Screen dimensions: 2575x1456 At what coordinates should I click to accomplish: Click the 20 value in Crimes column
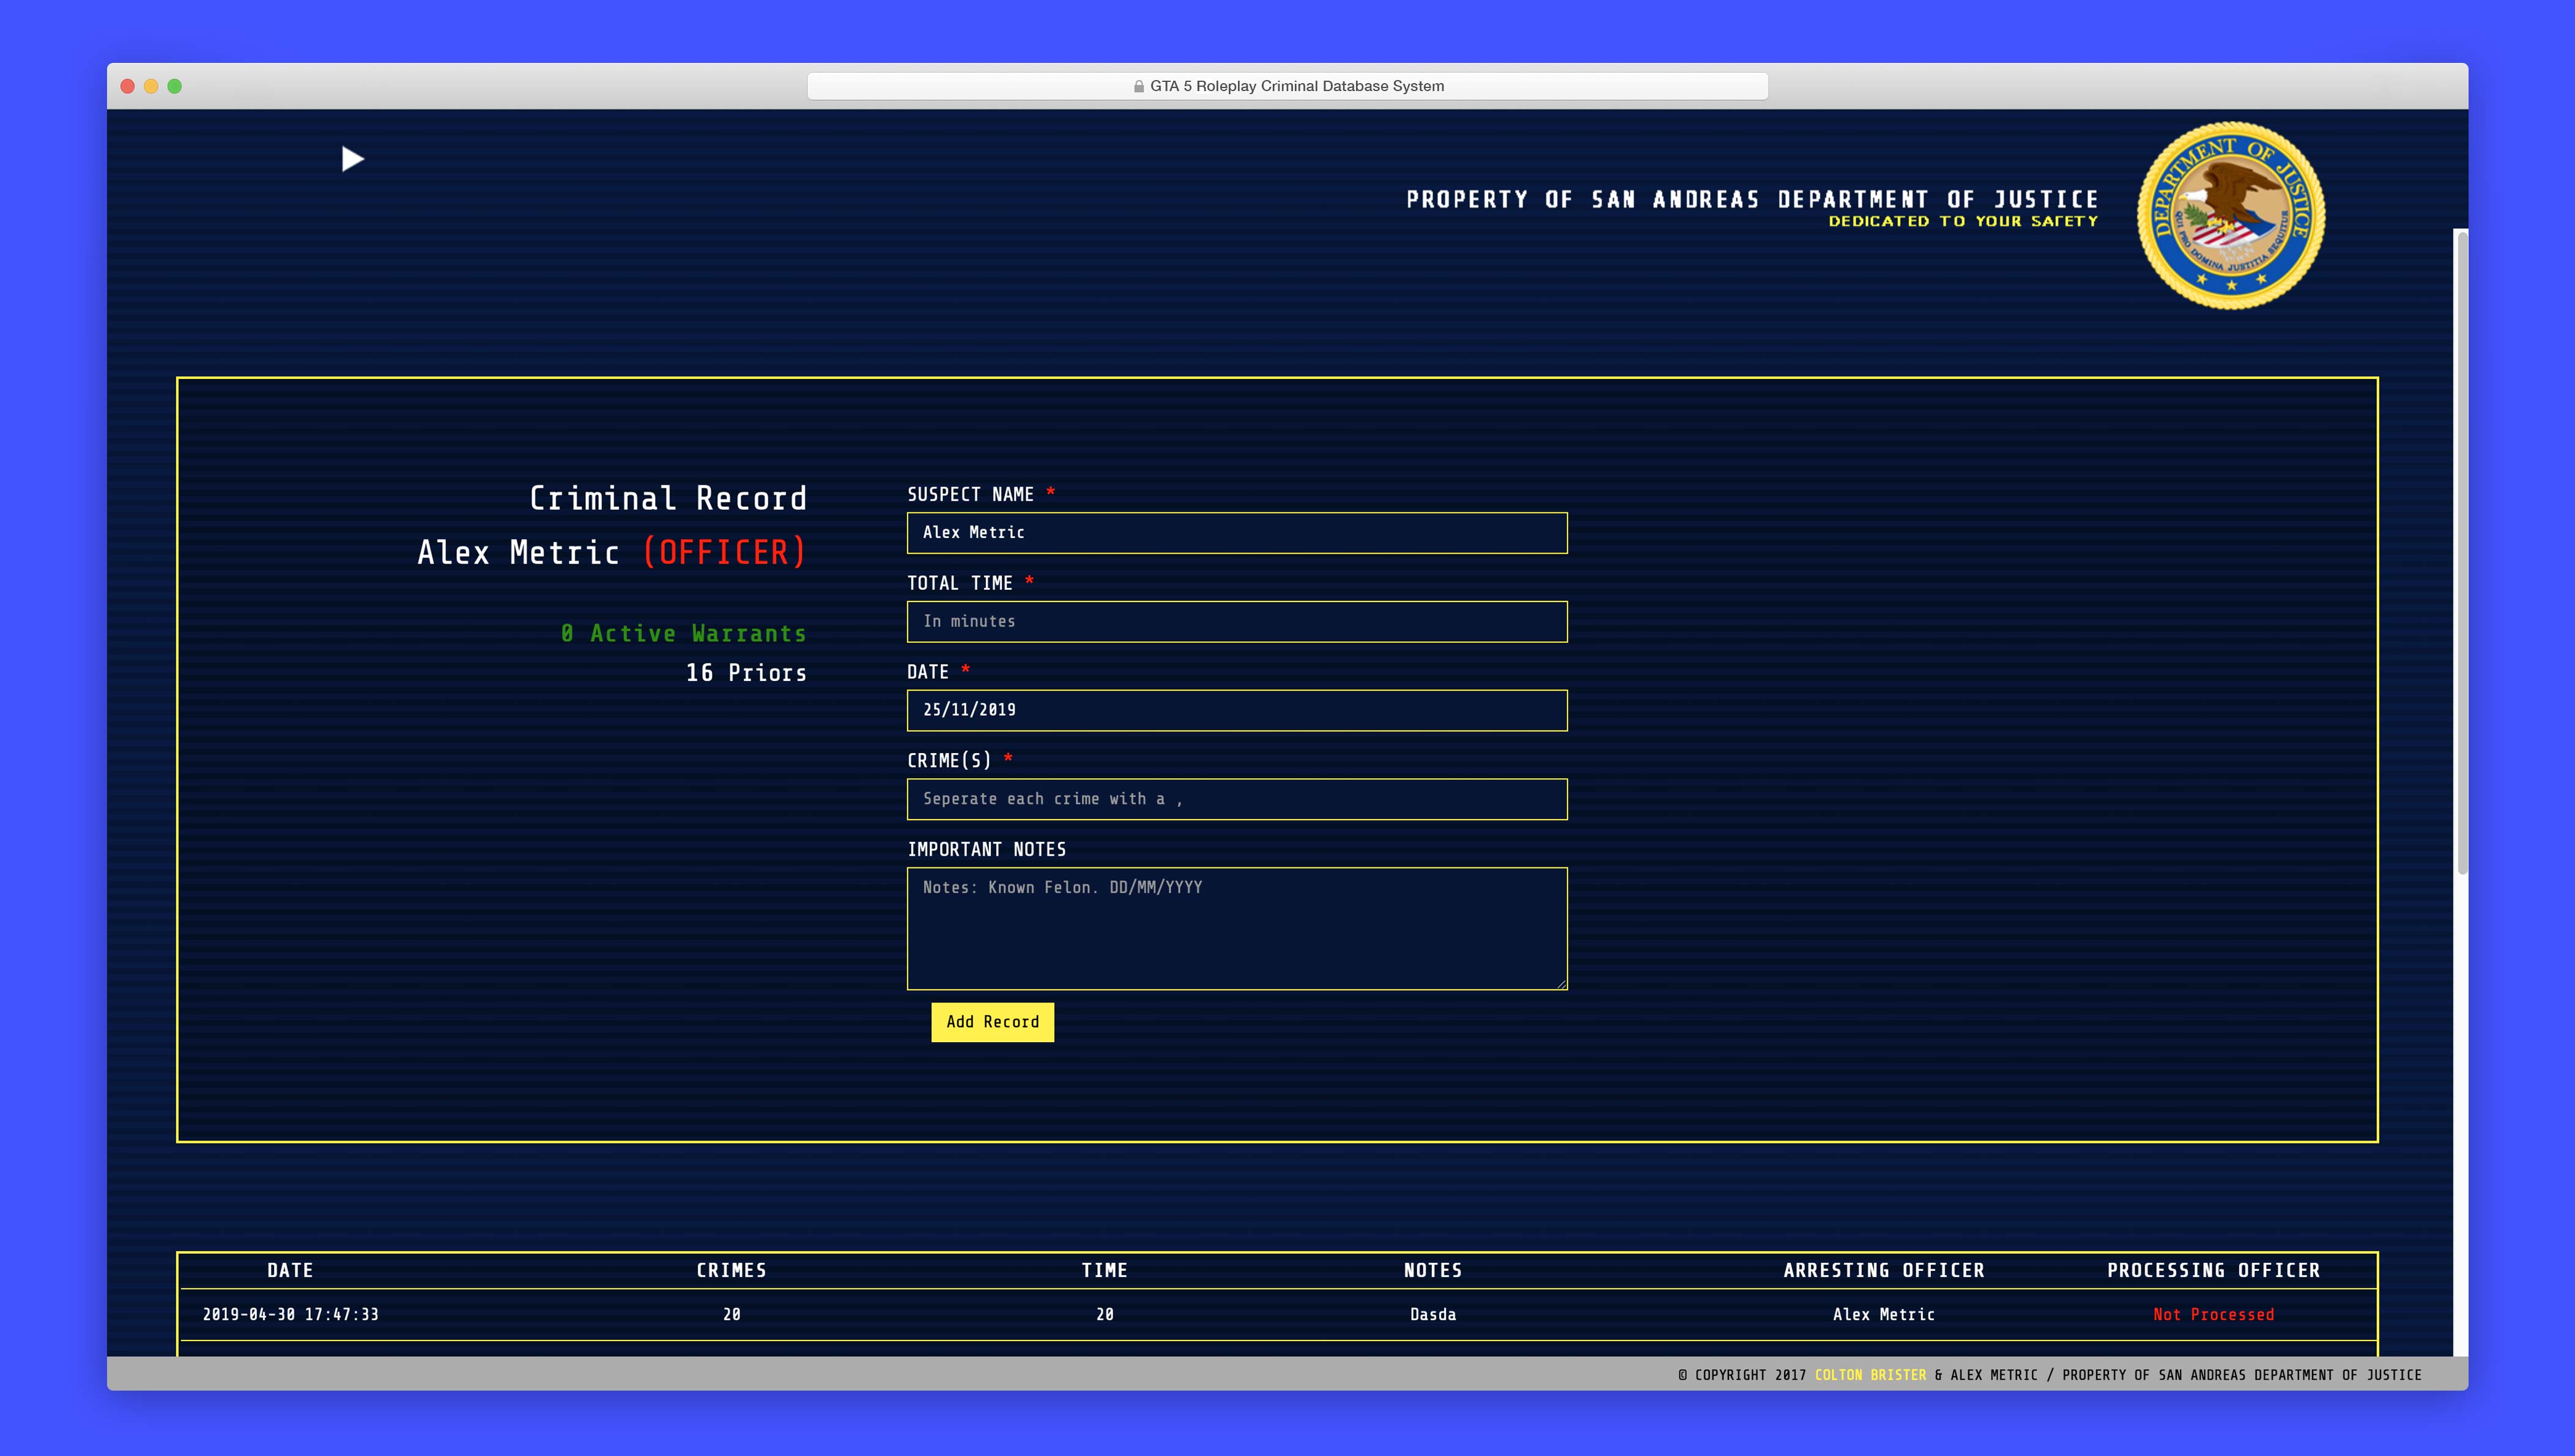732,1314
